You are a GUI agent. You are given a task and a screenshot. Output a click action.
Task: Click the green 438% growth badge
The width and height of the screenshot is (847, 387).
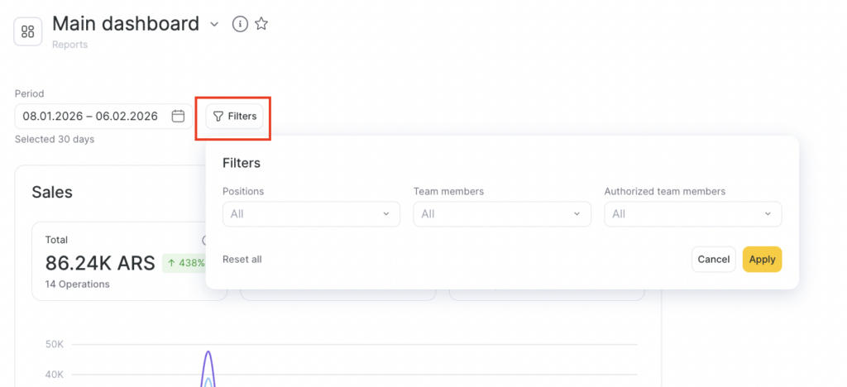point(184,263)
